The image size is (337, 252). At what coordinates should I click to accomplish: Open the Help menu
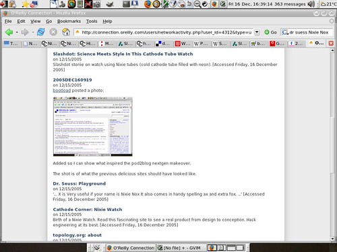[x=107, y=22]
